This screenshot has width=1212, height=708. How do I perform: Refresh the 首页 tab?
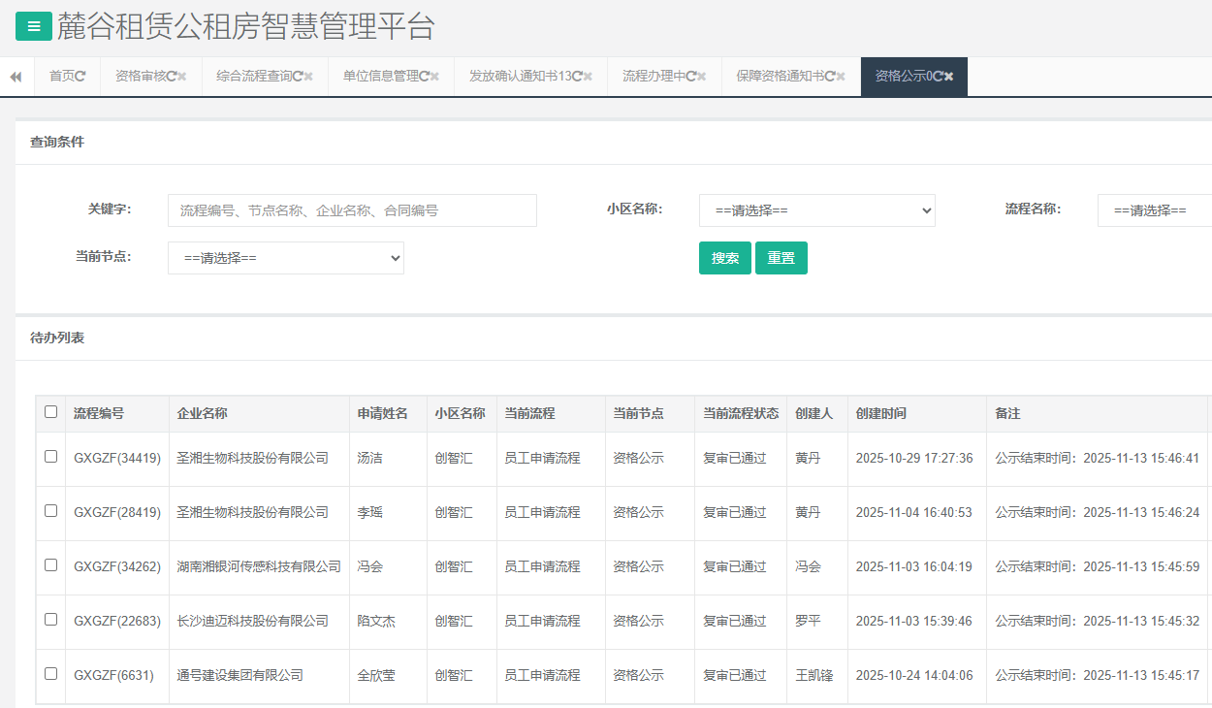coord(81,77)
